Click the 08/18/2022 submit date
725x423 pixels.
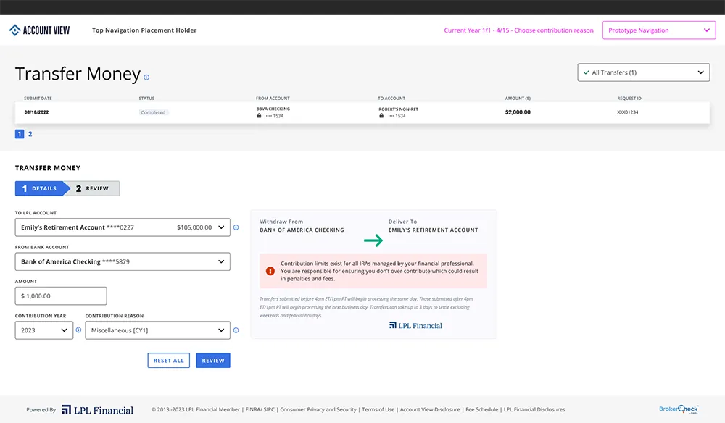(x=36, y=112)
